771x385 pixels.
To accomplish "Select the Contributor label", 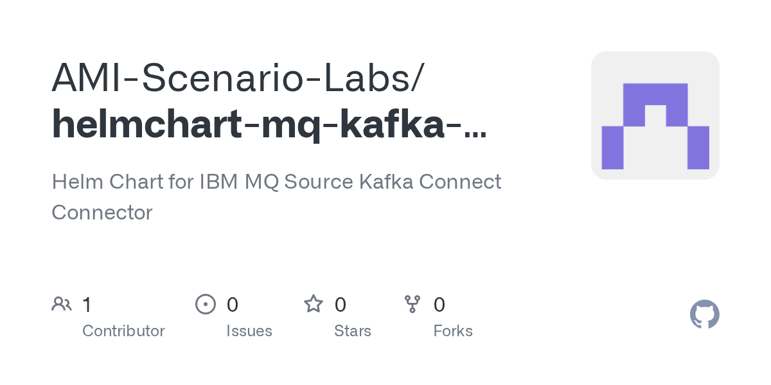I will [123, 331].
